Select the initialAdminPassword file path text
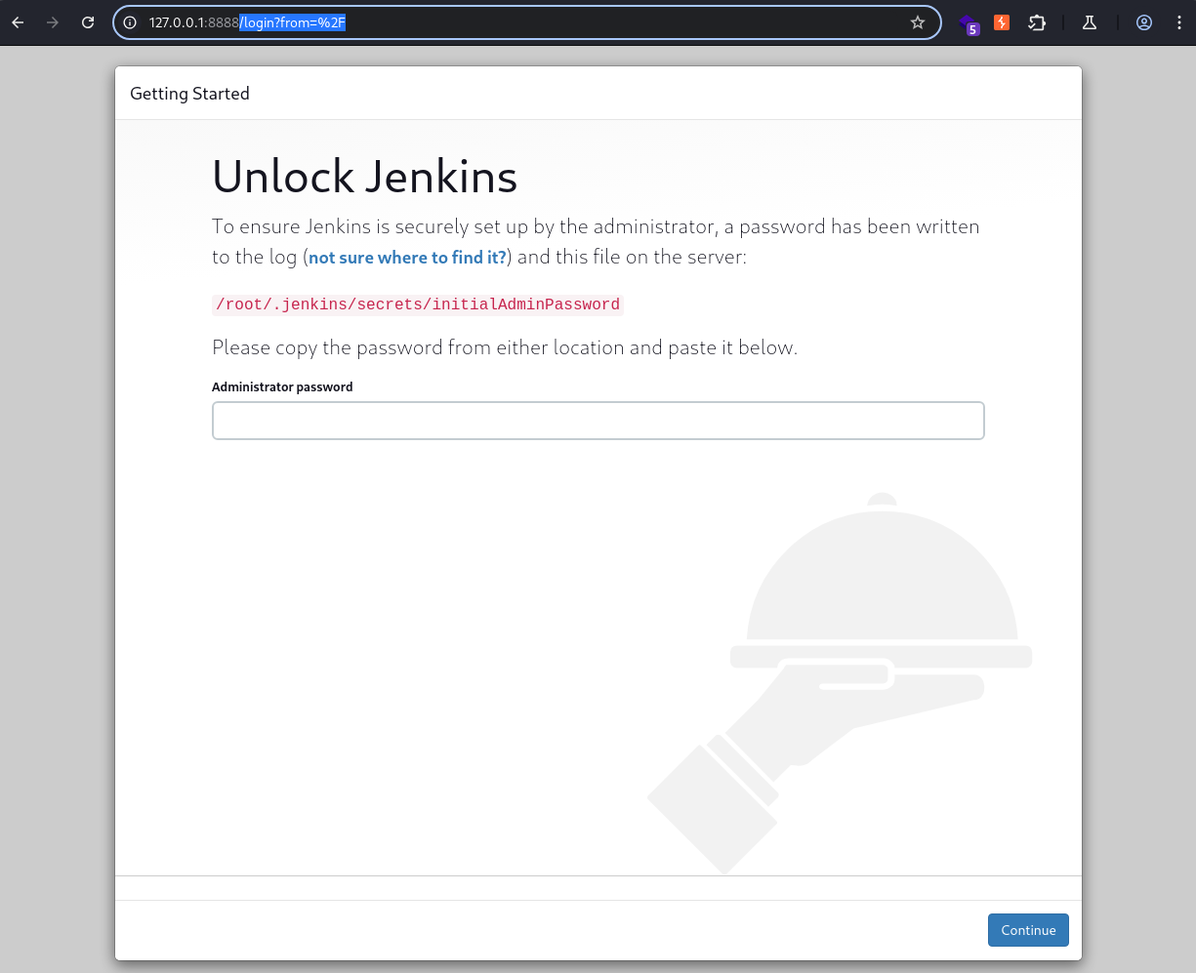Screen dimensions: 1196x973 (418, 304)
